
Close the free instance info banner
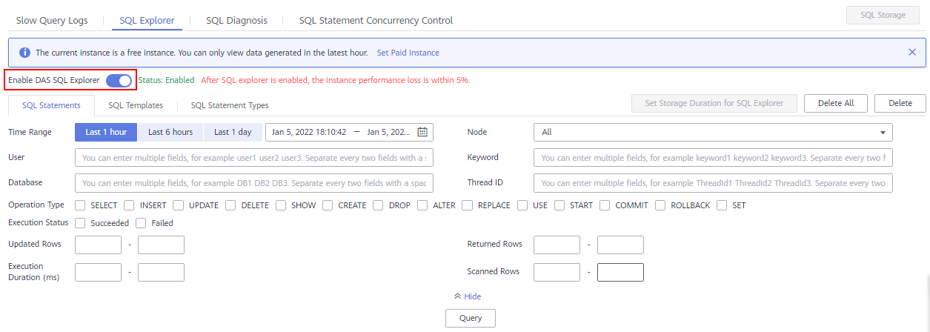[x=912, y=53]
